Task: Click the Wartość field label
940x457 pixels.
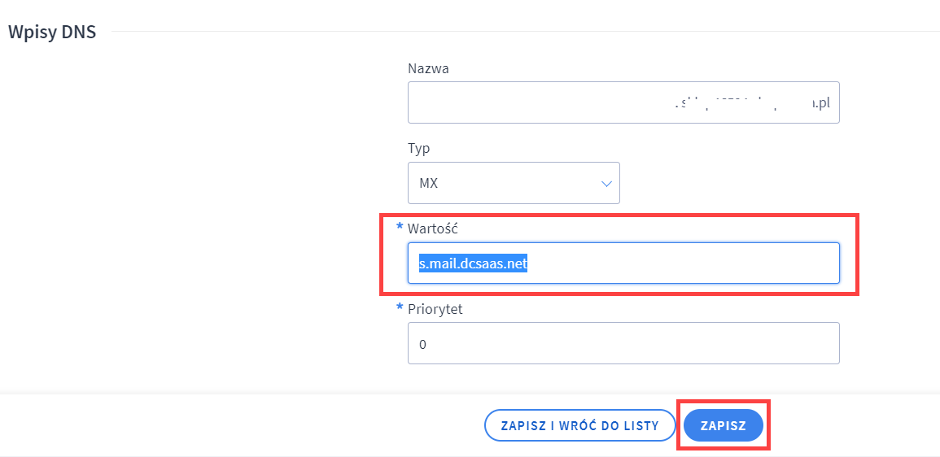Action: pyautogui.click(x=432, y=228)
